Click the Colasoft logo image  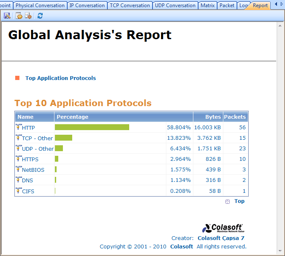click(x=223, y=228)
